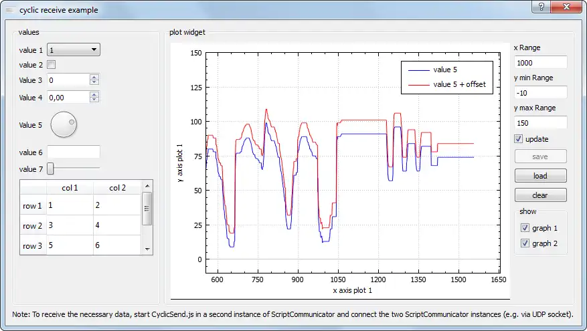
Task: Click the x axis plot 1 label
Action: [352, 290]
